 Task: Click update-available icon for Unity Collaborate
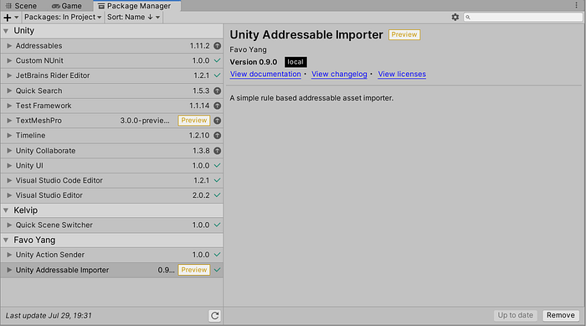217,151
